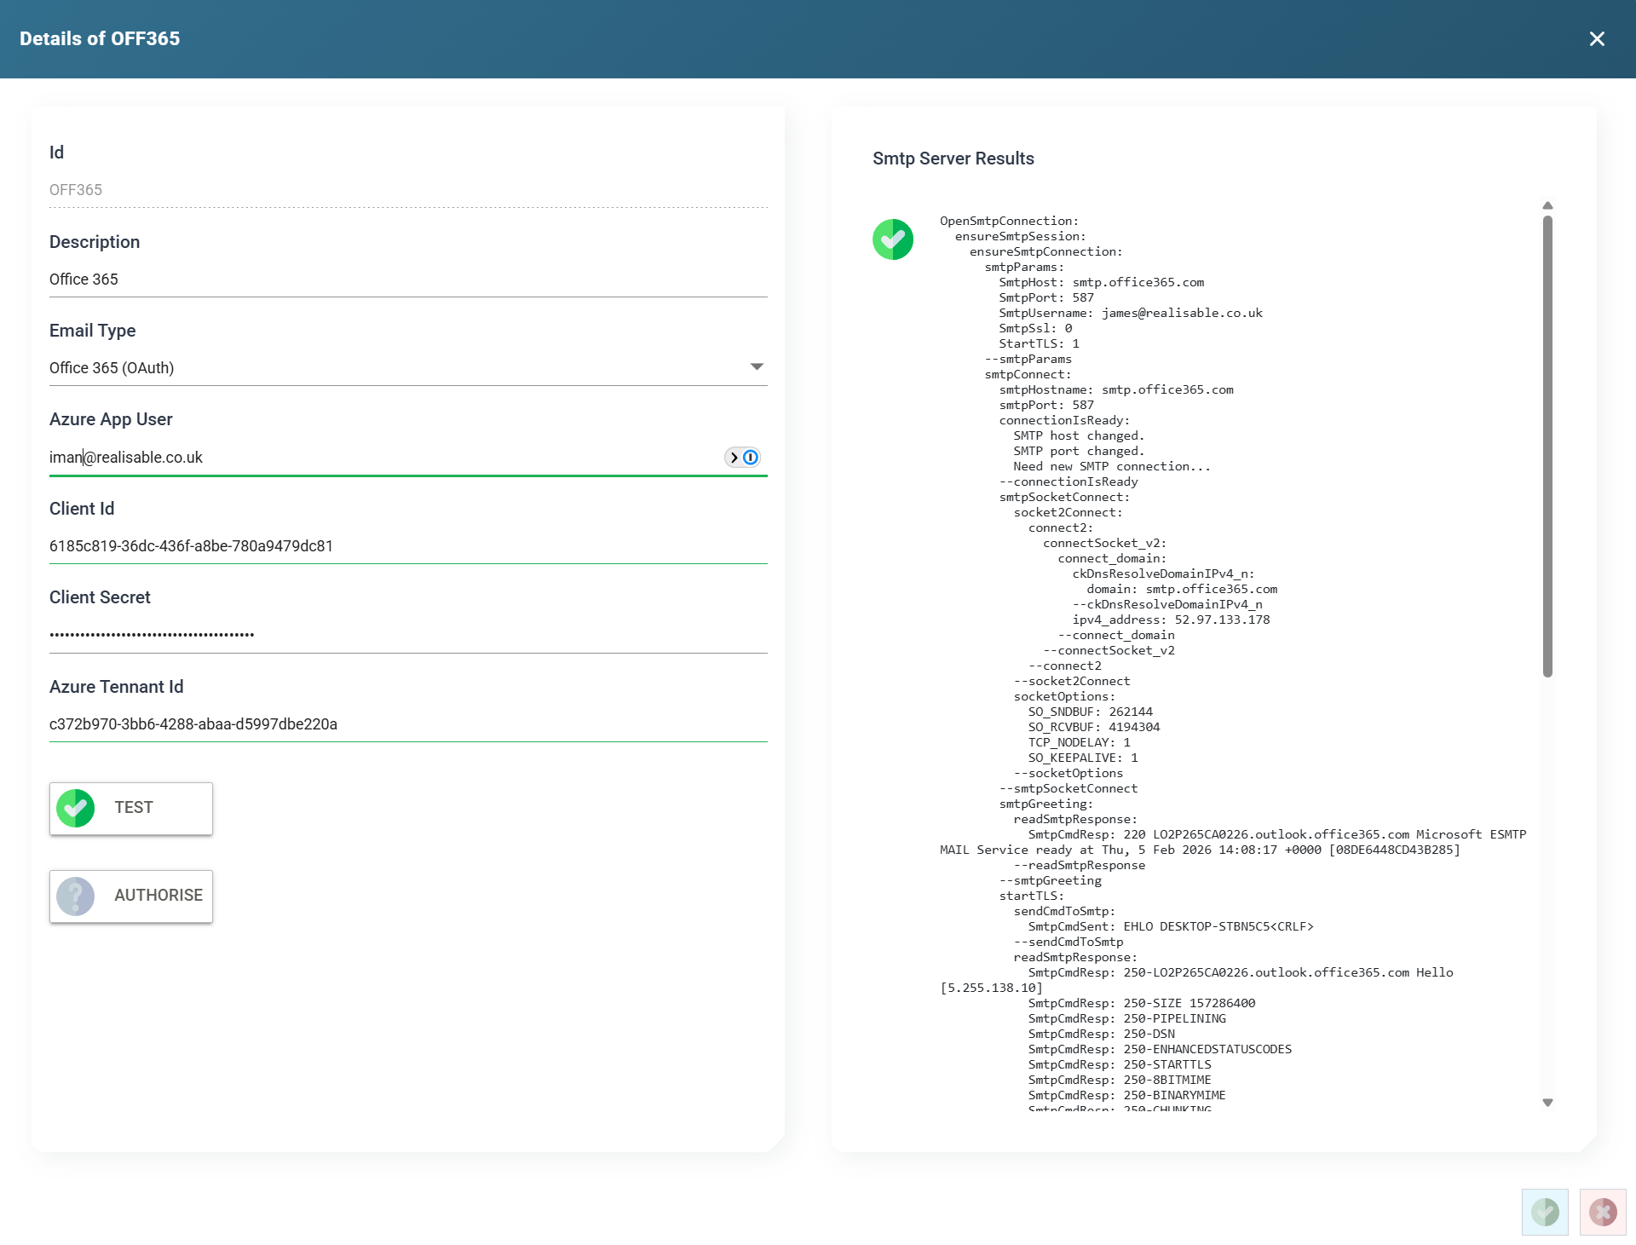Click the 'SO_RCVBUF: 4194304' line
This screenshot has width=1636, height=1245.
[x=1093, y=727]
